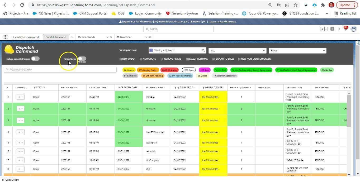Select the 28 Urgent status filter badge
The width and height of the screenshot is (360, 182).
click(x=129, y=70)
